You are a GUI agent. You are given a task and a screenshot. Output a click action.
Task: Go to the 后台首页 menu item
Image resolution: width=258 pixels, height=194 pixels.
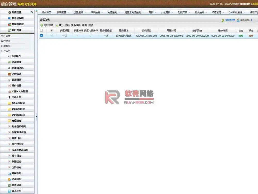coord(46,12)
